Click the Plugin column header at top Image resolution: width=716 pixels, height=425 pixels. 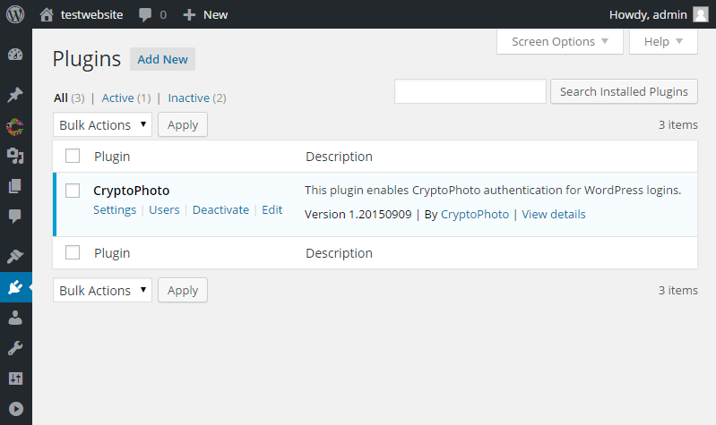(112, 157)
